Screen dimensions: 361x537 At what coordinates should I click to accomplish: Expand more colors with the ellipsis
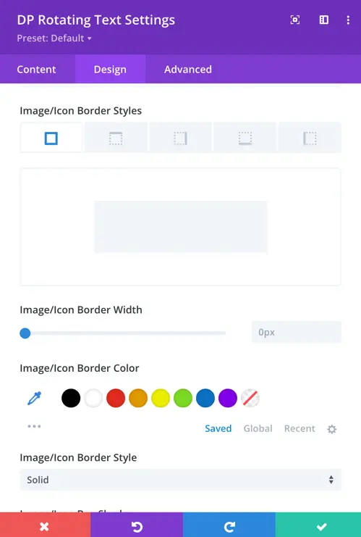[34, 426]
